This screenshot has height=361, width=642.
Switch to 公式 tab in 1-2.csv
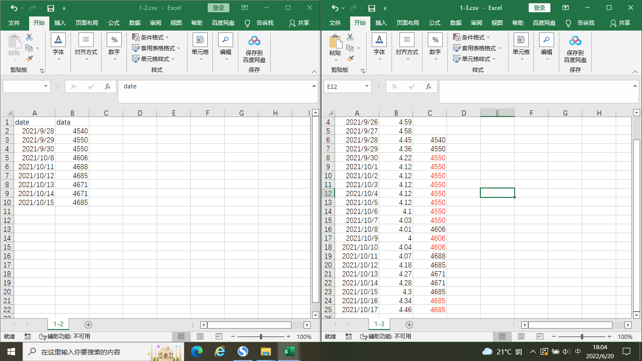[x=114, y=23]
